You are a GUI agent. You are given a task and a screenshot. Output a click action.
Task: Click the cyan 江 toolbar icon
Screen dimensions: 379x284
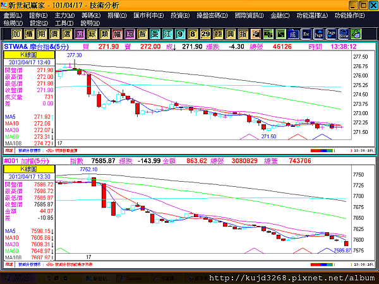(x=167, y=34)
